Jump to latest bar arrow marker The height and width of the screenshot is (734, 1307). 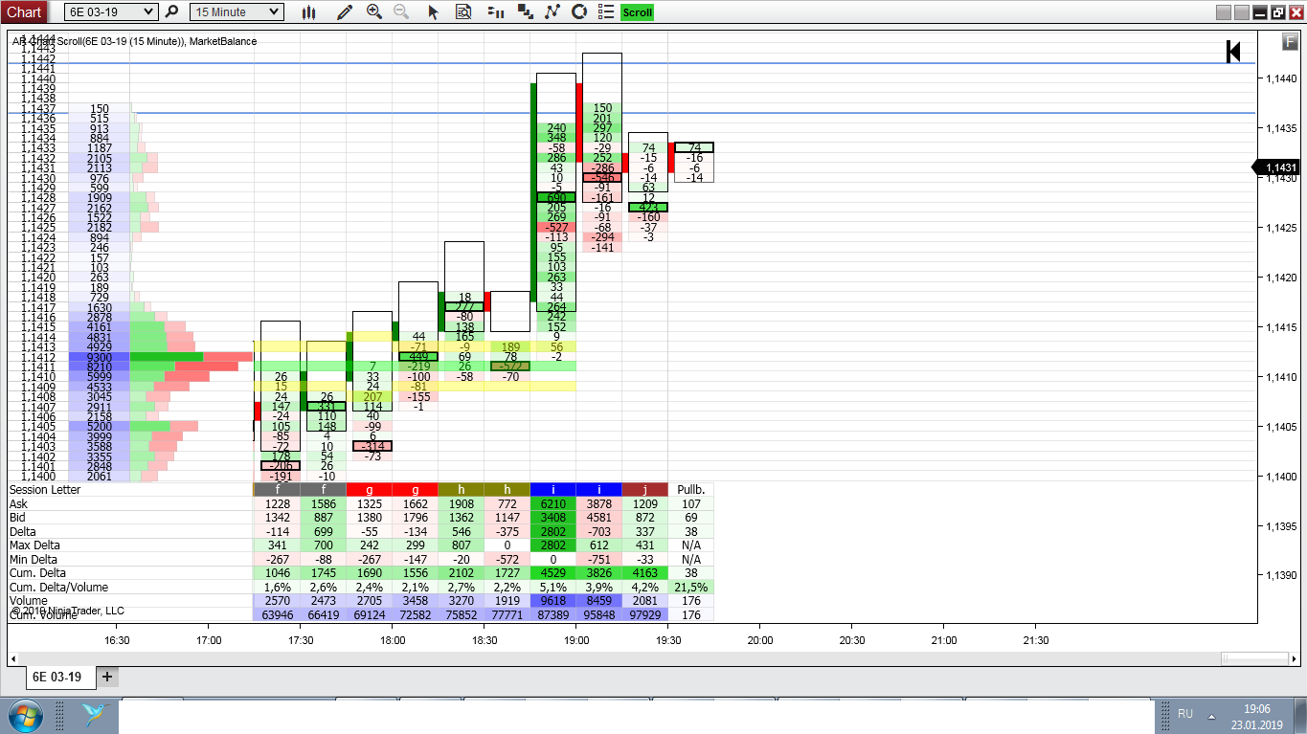[1233, 52]
